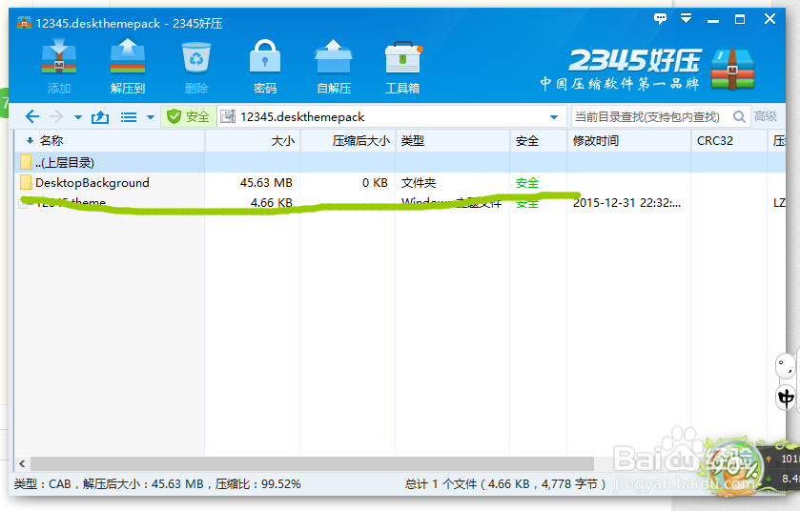Open the 密码 (Password) lock tool
The height and width of the screenshot is (511, 800).
click(x=265, y=67)
